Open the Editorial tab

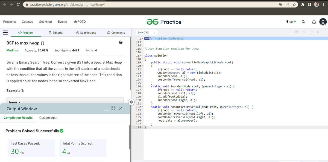[x=56, y=33]
